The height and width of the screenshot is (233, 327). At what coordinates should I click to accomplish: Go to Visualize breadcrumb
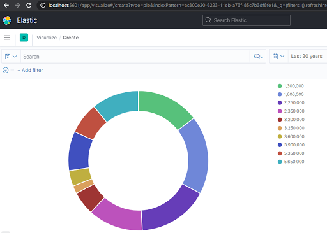tap(47, 38)
